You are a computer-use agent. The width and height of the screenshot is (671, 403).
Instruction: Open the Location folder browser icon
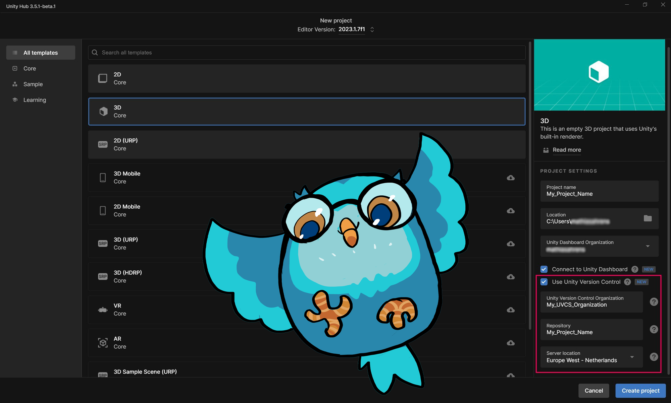(x=648, y=218)
